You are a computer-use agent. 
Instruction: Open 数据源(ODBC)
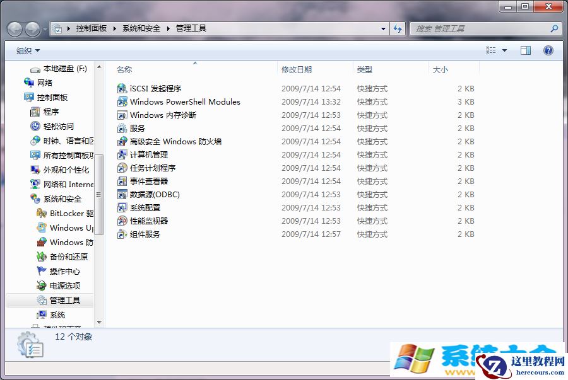pos(152,194)
